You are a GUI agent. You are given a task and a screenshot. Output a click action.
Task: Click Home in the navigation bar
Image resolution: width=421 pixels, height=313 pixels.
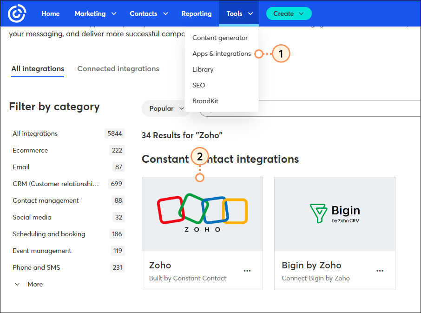coord(50,13)
